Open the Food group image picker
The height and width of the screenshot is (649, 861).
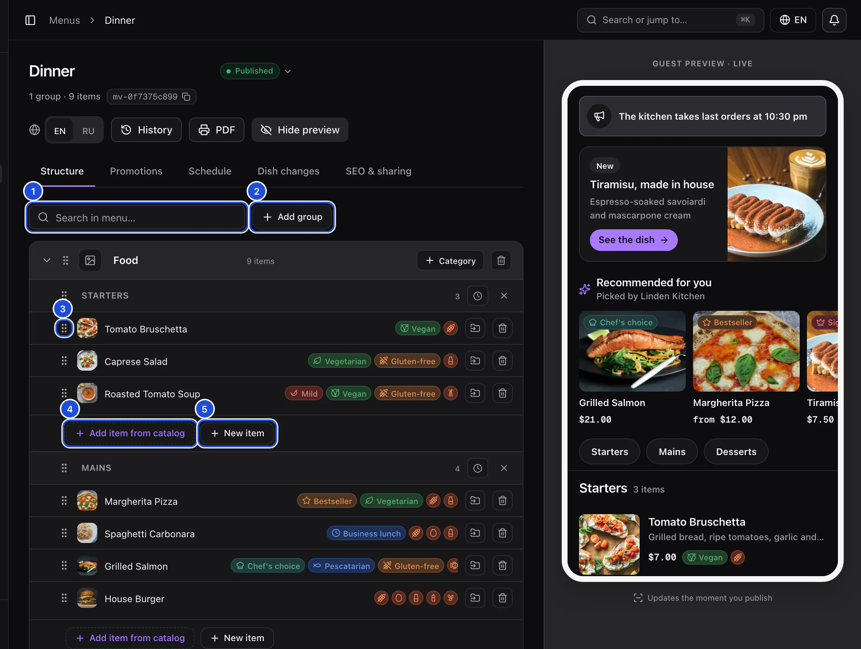pyautogui.click(x=90, y=260)
